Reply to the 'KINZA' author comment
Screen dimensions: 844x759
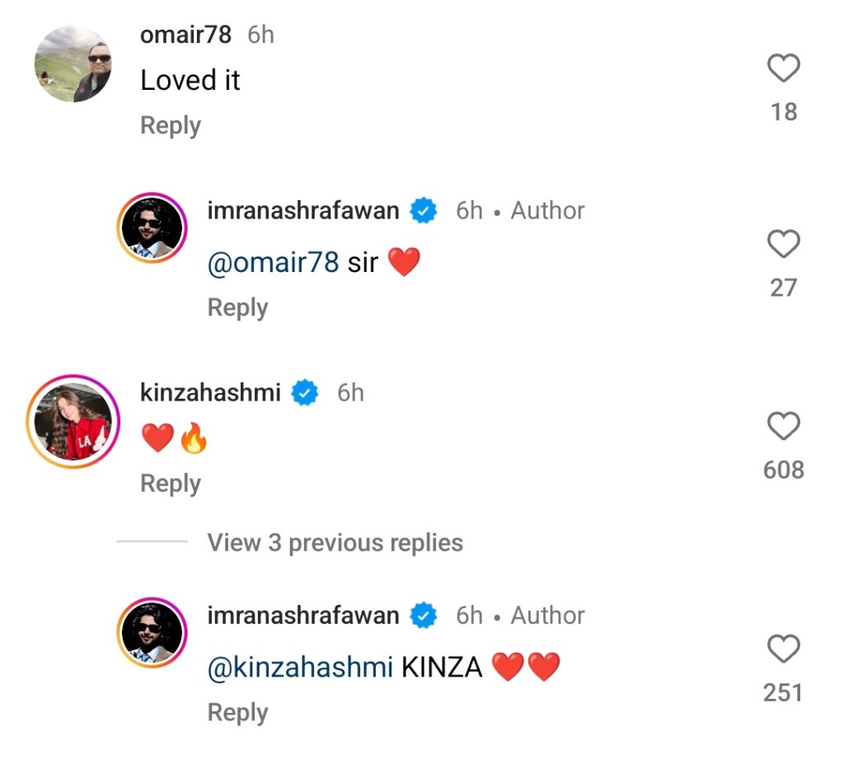coord(238,713)
